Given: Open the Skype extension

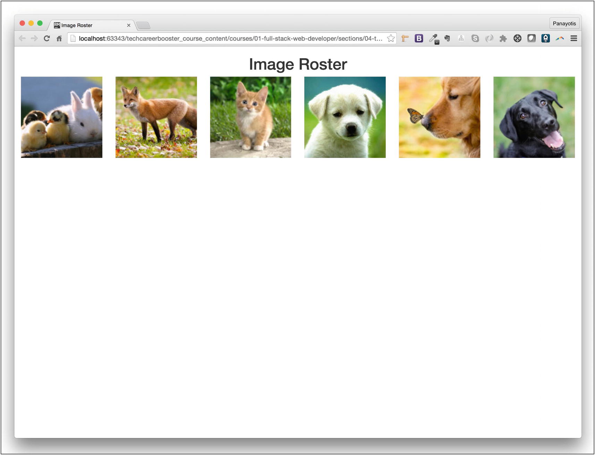Looking at the screenshot, I should coord(475,38).
